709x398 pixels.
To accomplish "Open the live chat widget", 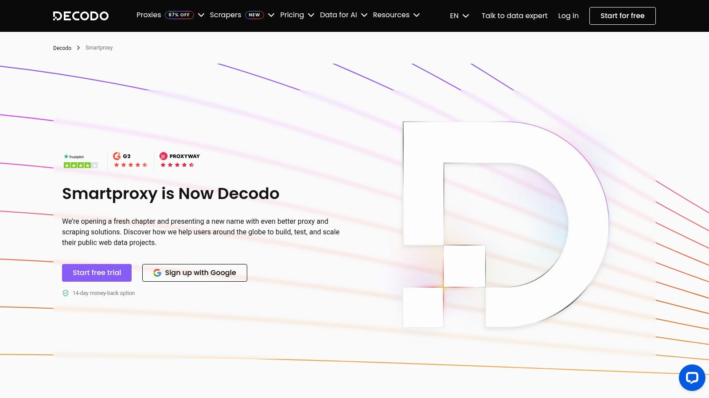I will click(691, 378).
